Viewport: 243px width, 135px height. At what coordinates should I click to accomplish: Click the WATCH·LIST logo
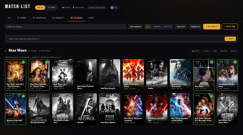(18, 6)
